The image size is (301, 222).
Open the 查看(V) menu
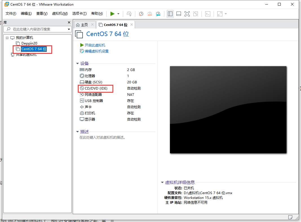coord(42,14)
